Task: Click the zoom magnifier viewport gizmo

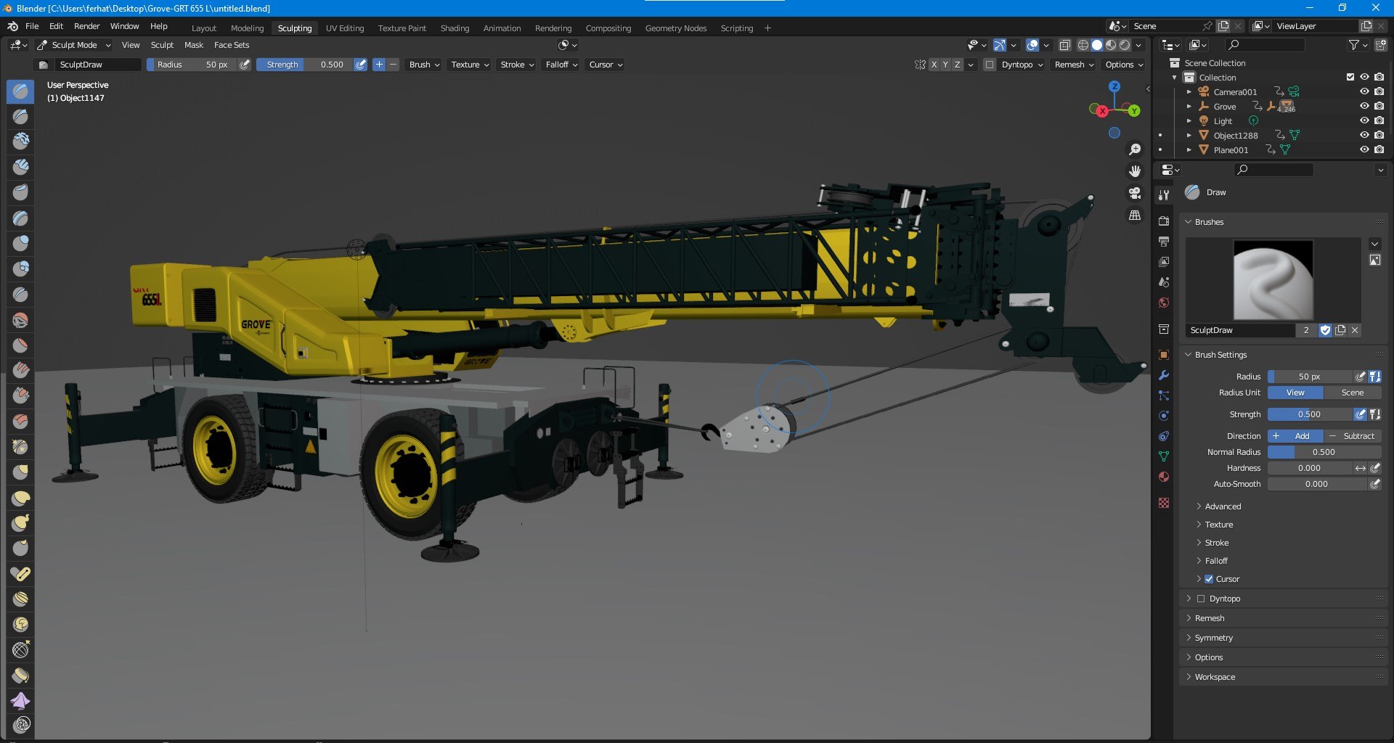Action: tap(1135, 149)
